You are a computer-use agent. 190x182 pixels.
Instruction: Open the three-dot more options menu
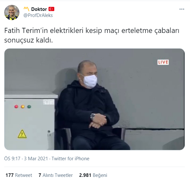[182, 9]
